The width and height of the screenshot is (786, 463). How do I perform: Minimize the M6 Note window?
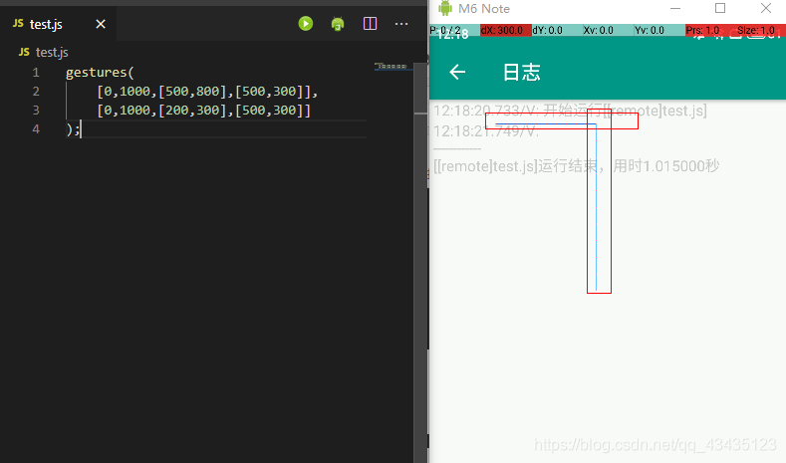675,9
